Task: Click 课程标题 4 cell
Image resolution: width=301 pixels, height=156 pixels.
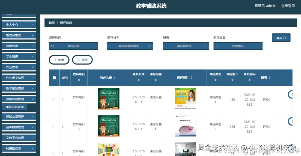Action: coord(156,127)
